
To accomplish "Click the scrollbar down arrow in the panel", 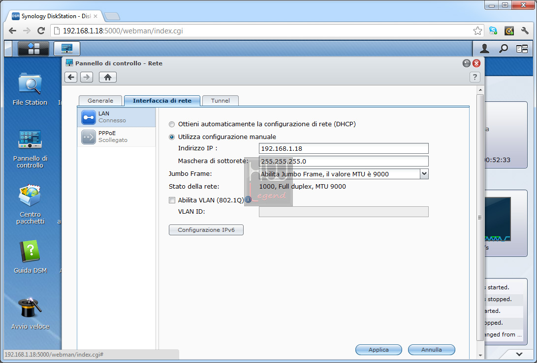I will pyautogui.click(x=480, y=355).
